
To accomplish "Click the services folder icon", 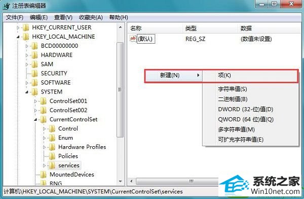I will [x=52, y=165].
